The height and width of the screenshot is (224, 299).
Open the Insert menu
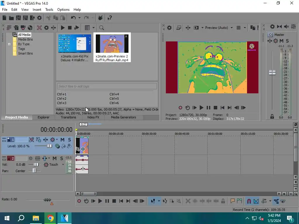click(37, 10)
